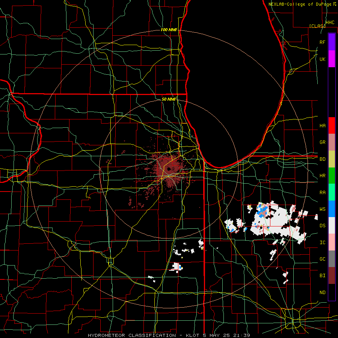Click the UK legend label
The image size is (338, 338).
click(x=322, y=59)
